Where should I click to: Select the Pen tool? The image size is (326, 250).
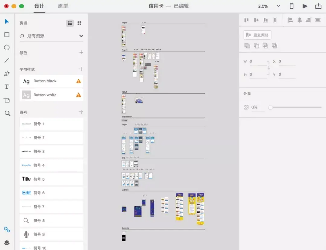click(7, 74)
